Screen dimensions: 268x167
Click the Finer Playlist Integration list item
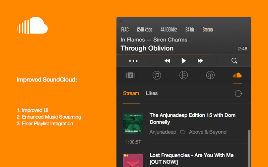[45, 124]
